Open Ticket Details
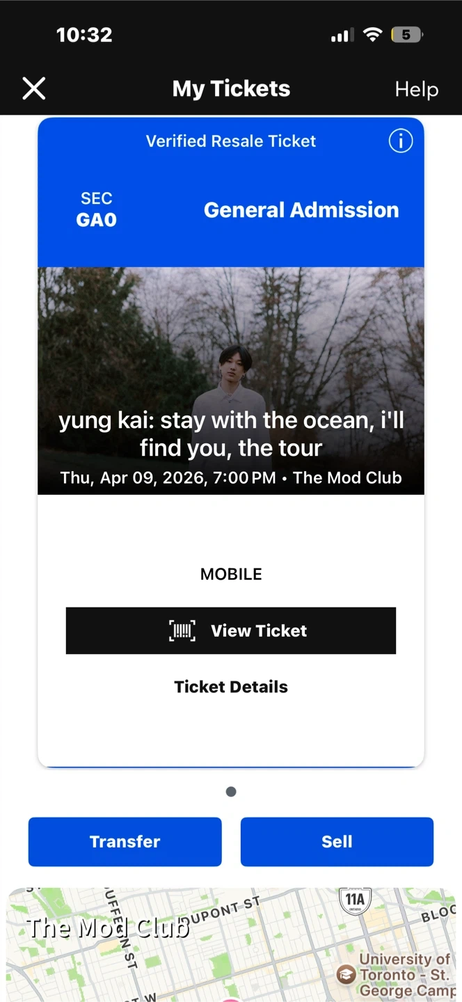 (x=231, y=687)
